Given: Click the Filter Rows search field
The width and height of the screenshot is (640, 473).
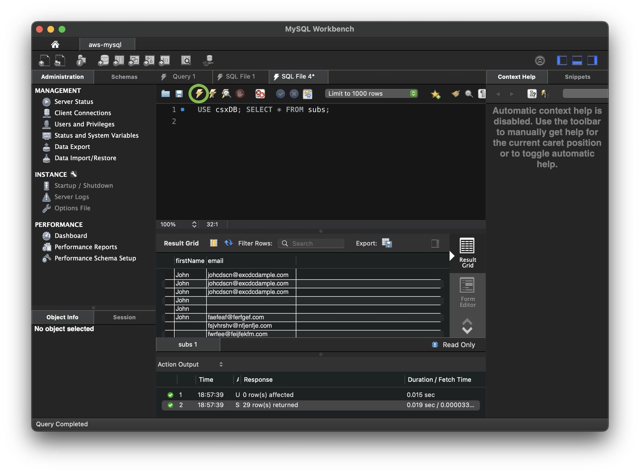Looking at the screenshot, I should click(x=311, y=243).
